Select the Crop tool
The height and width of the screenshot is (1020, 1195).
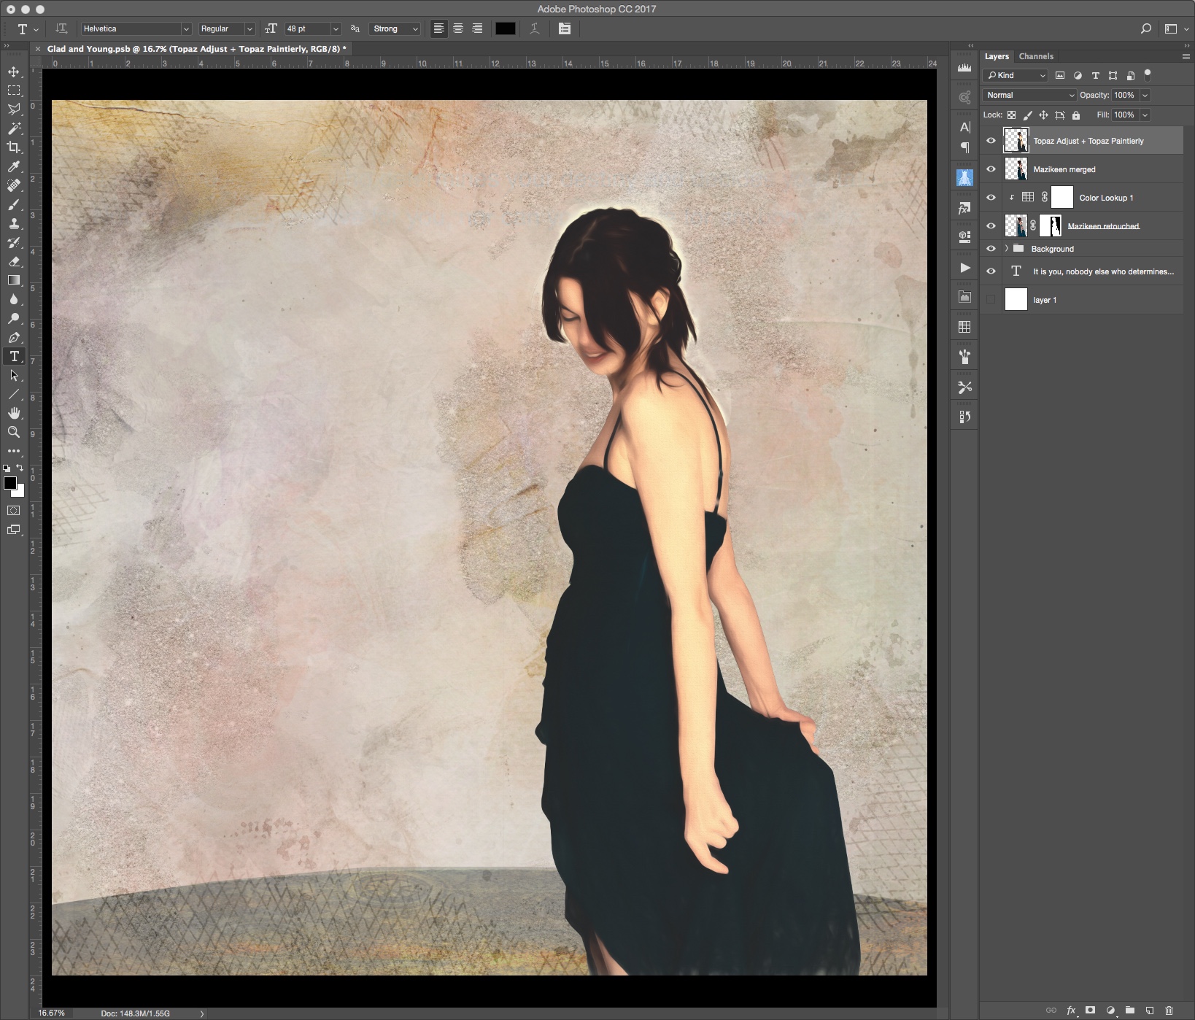[x=13, y=148]
